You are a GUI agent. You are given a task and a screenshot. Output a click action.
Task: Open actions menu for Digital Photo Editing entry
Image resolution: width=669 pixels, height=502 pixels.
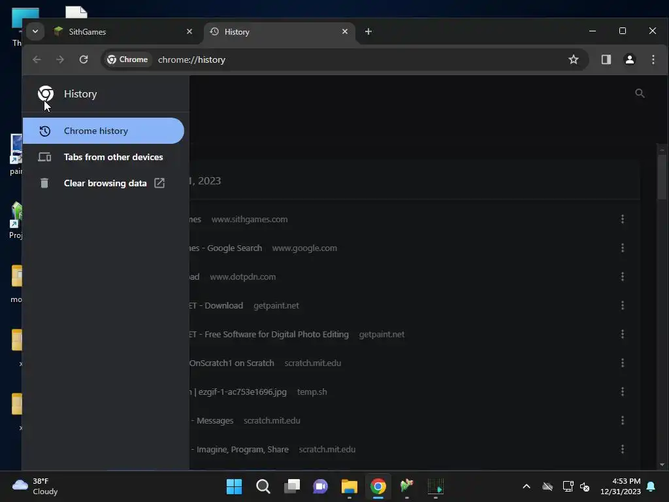point(623,334)
